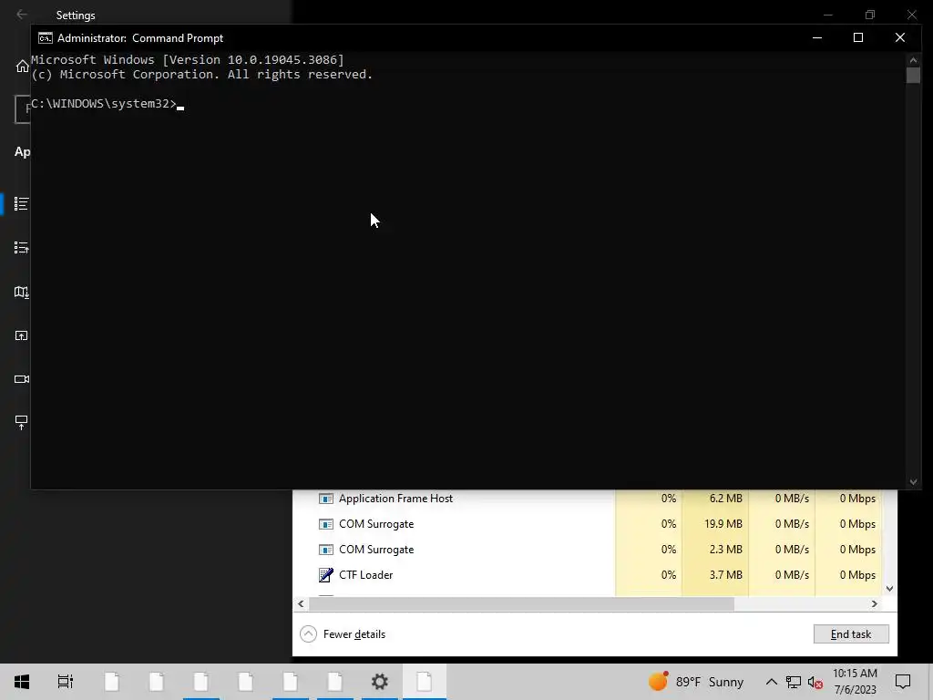The image size is (933, 700).
Task: Click End task in Task Manager
Action: point(851,634)
